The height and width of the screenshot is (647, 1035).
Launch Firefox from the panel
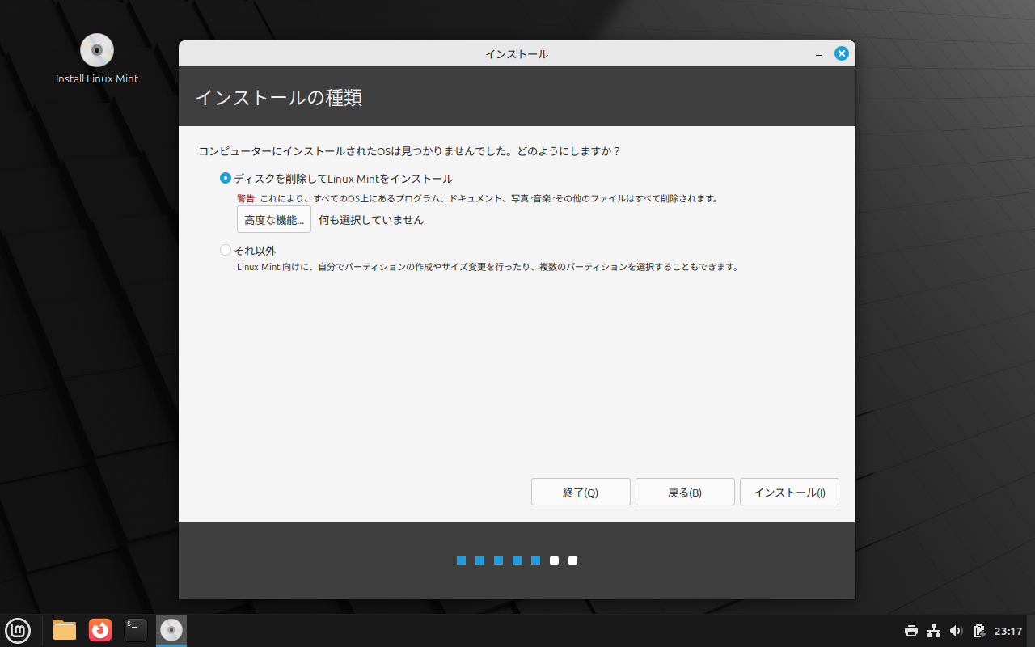pos(100,630)
